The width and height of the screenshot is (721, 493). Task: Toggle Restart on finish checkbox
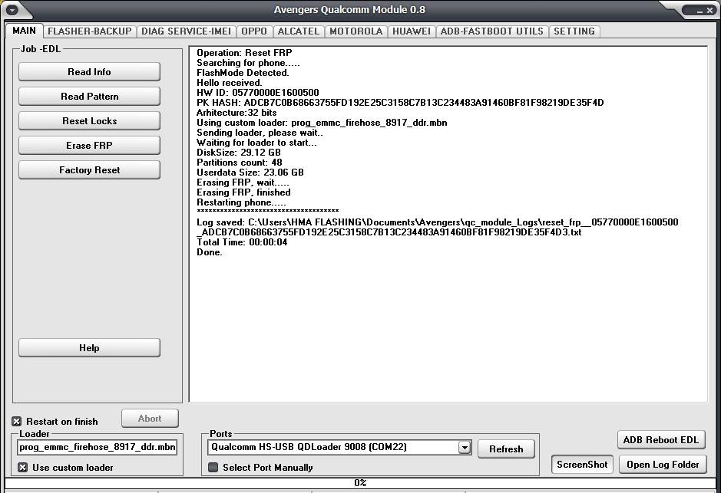click(x=17, y=422)
